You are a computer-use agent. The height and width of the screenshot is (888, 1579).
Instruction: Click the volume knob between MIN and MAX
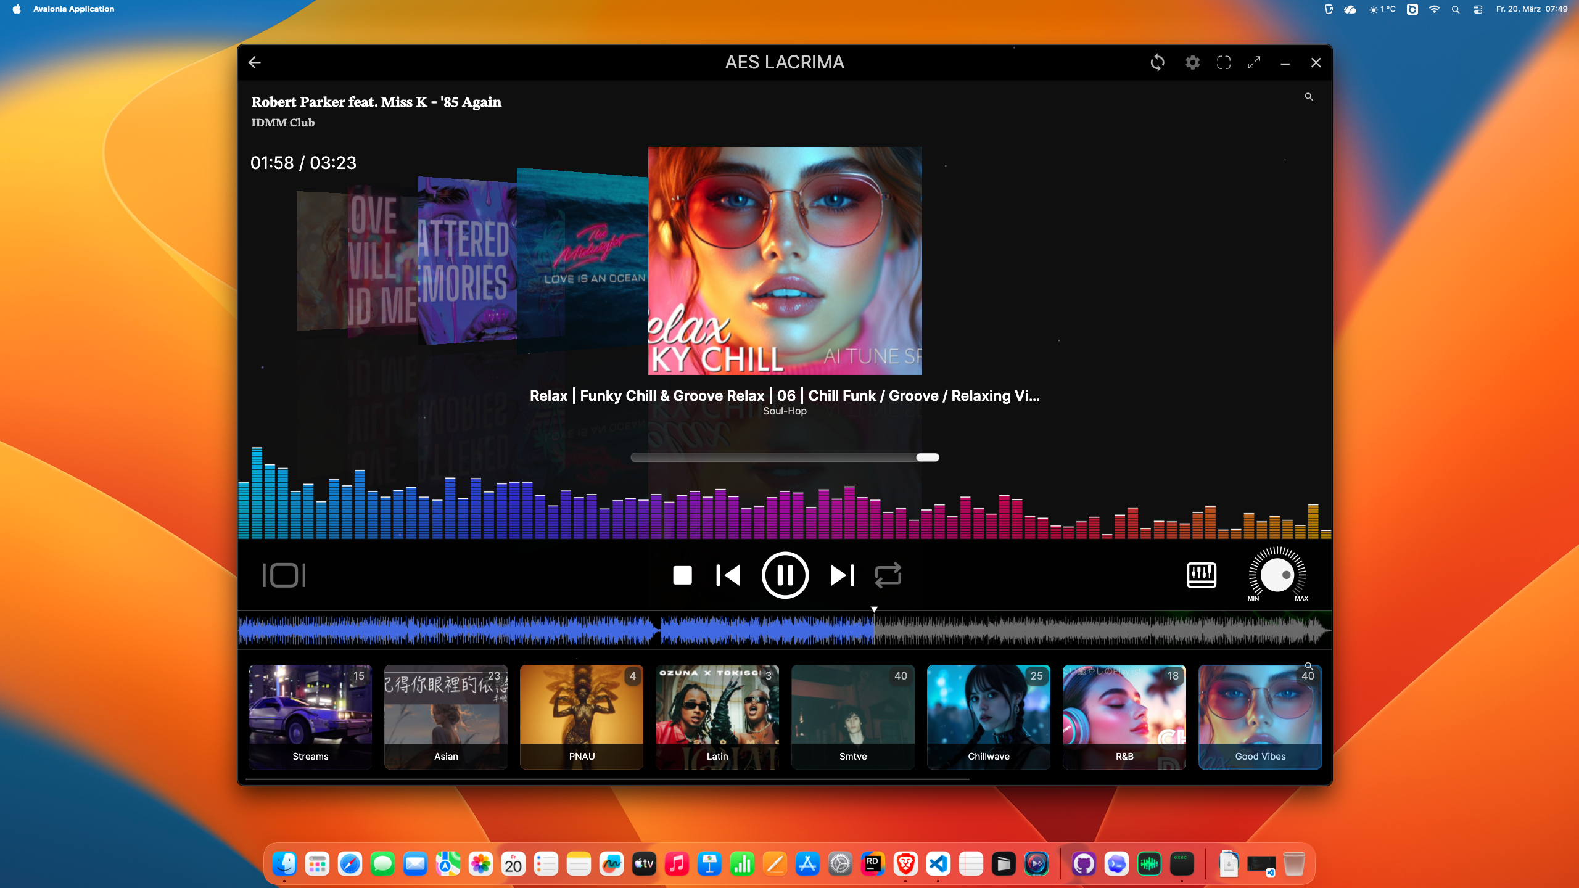[x=1277, y=575]
